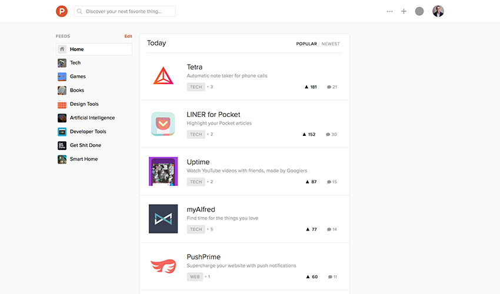Click Uptime's TECH tag
The image size is (500, 294).
[196, 182]
